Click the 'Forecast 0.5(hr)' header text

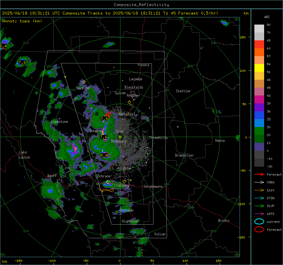coord(198,13)
